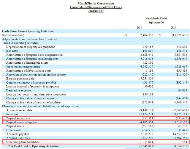Select the 62,736 prepaid assets value
Image resolution: width=190 pixels, height=149 pixels.
(183, 126)
